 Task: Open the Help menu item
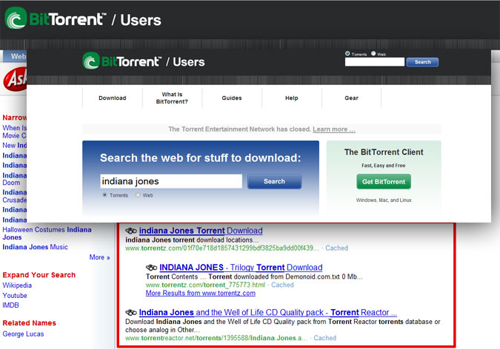(x=291, y=98)
